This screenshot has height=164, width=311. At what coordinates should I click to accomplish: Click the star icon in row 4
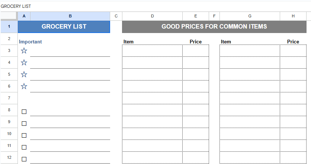point(24,63)
